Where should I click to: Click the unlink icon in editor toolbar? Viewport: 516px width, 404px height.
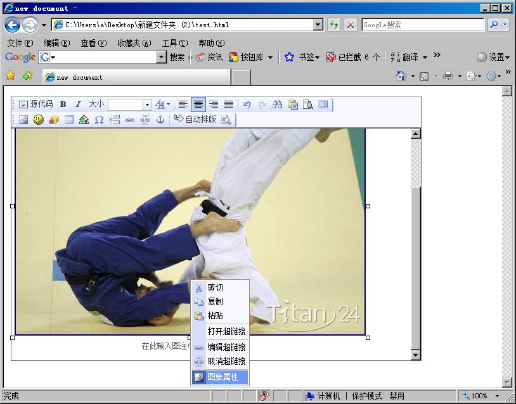[145, 120]
